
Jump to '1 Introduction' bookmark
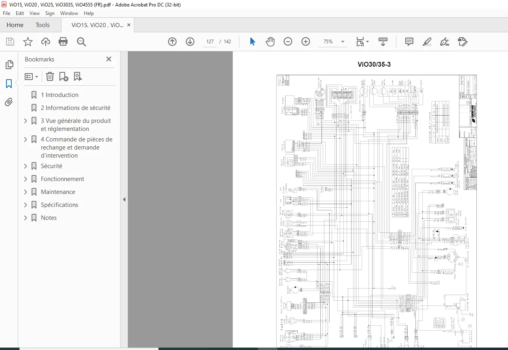[x=59, y=95]
